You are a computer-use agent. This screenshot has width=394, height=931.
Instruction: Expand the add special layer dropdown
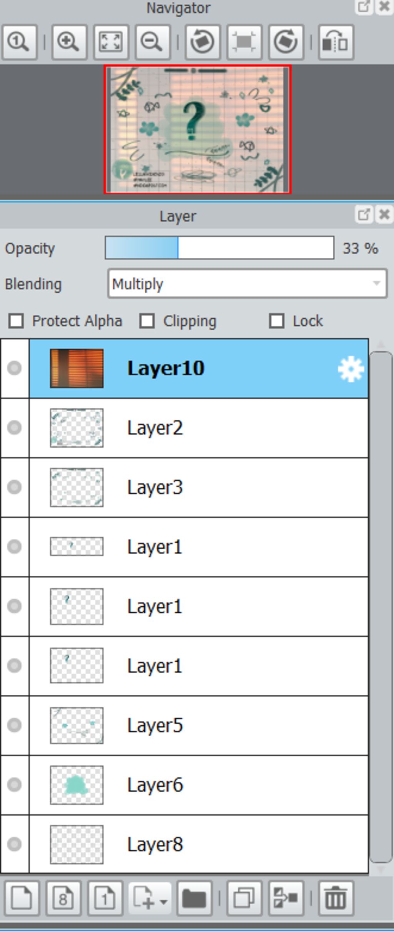click(149, 898)
